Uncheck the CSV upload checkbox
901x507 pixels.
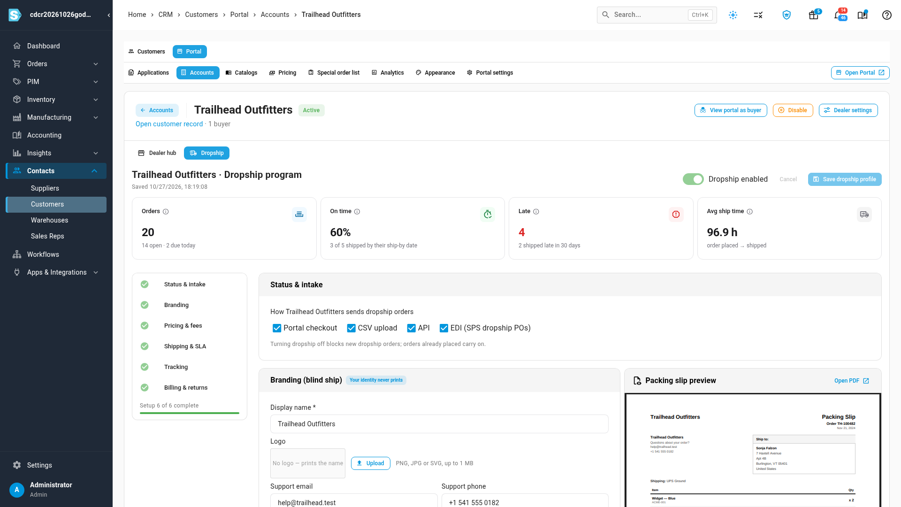coord(351,328)
